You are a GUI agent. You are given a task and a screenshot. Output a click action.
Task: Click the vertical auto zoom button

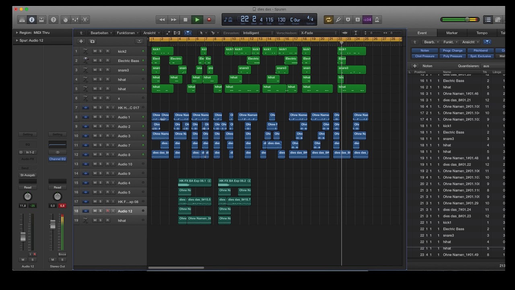tap(356, 33)
